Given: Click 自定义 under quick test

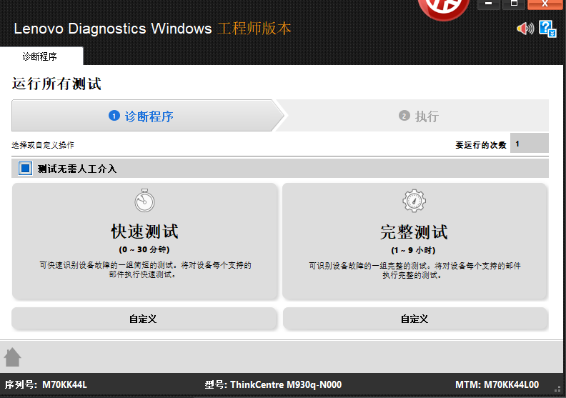Looking at the screenshot, I should [x=144, y=319].
